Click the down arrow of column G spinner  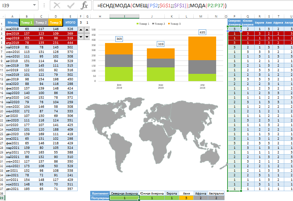(x=87, y=37)
